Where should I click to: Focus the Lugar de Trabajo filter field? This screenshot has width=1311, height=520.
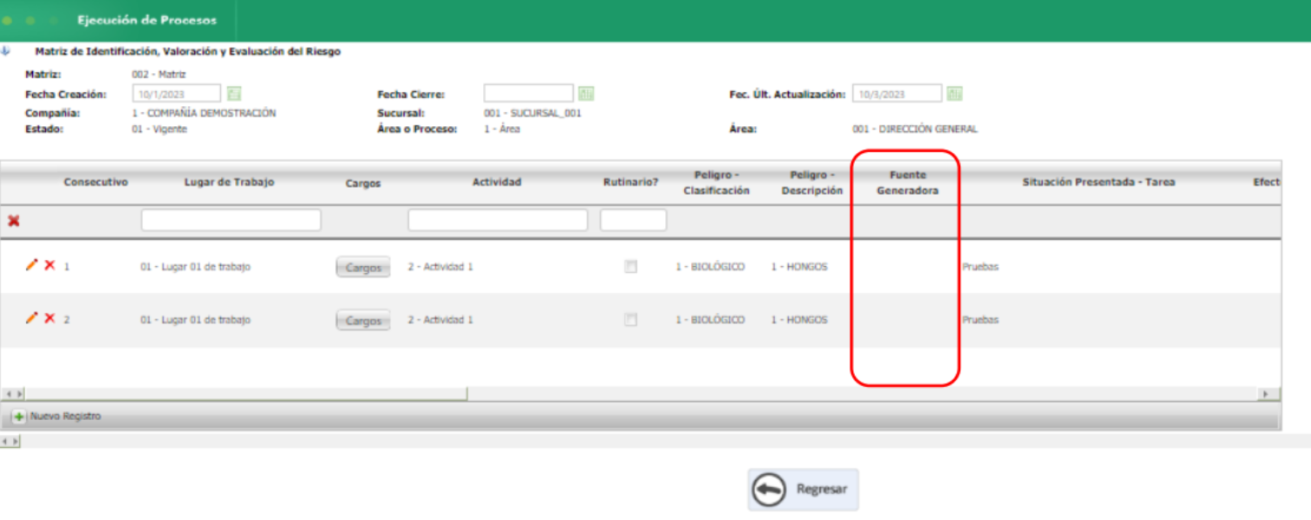tap(231, 220)
